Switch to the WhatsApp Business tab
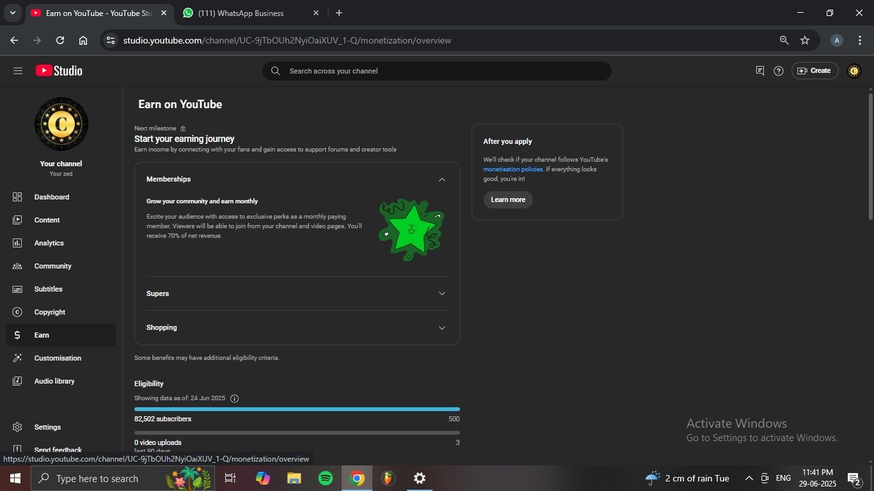 click(250, 13)
